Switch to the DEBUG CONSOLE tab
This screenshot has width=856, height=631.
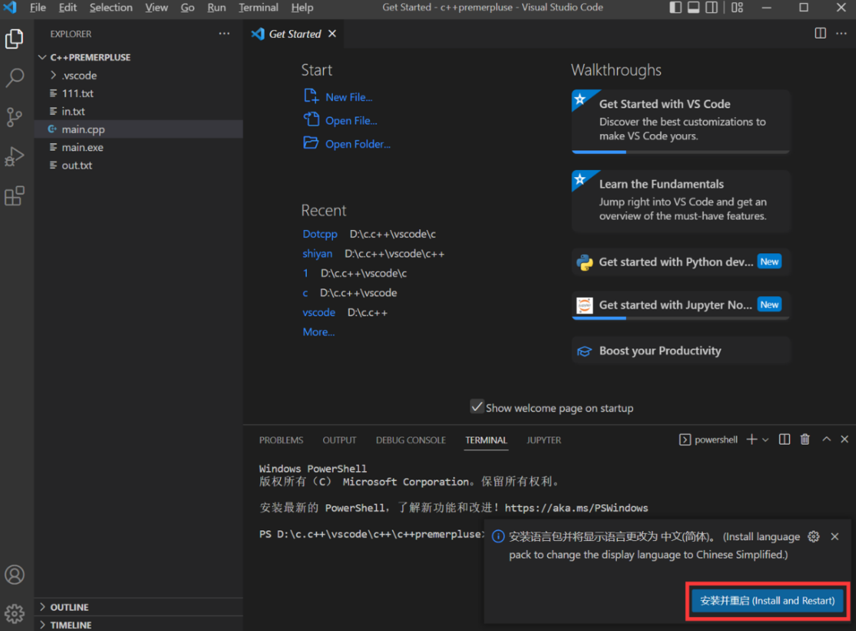click(411, 440)
